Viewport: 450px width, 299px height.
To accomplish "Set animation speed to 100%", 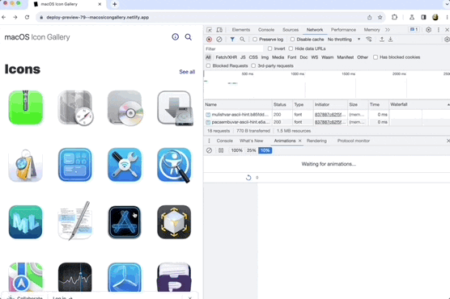I will click(237, 150).
